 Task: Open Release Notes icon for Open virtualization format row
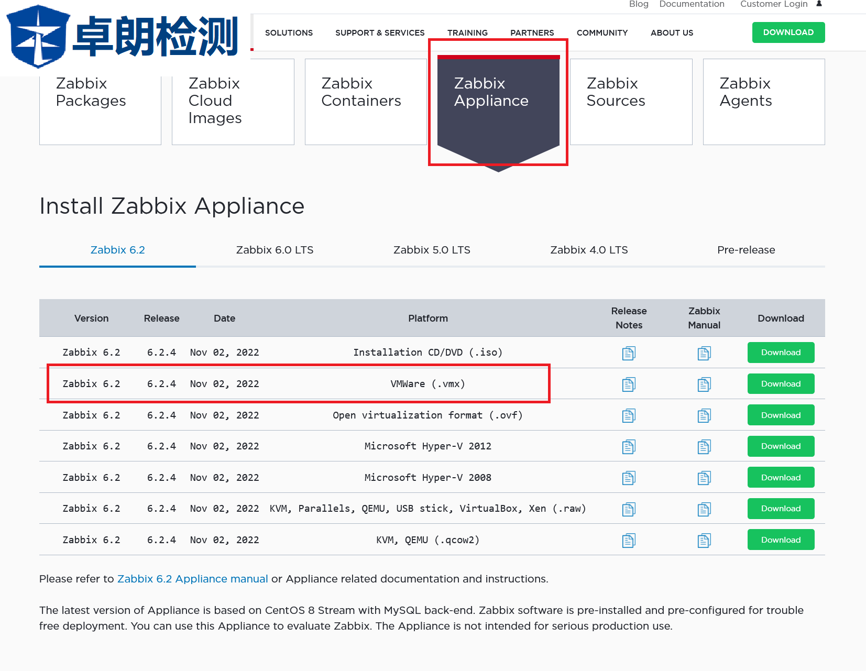pos(629,415)
